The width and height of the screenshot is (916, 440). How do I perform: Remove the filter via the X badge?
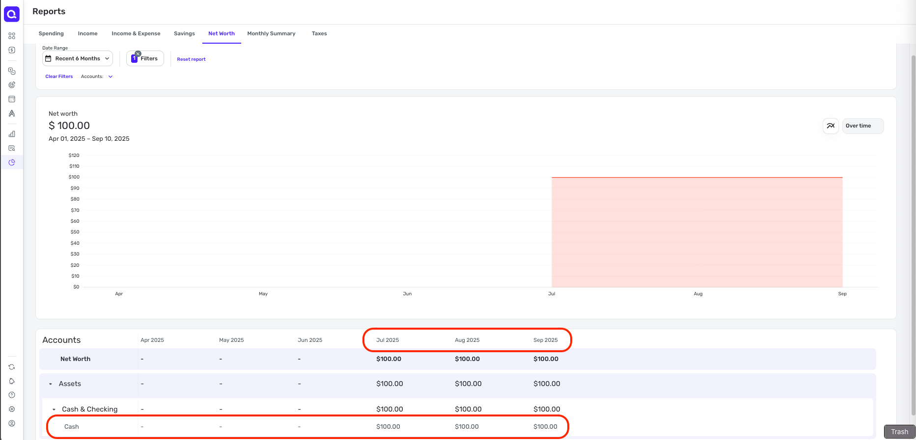(138, 53)
